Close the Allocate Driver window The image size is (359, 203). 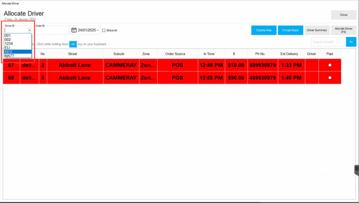coord(343,15)
